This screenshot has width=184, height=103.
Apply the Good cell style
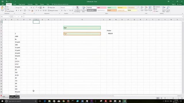click(x=112, y=8)
